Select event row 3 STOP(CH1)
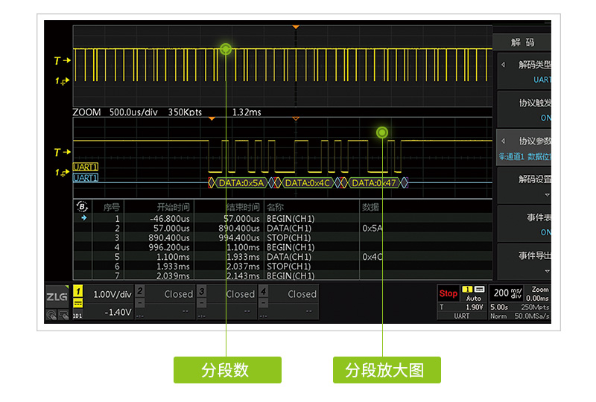Image resolution: width=596 pixels, height=402 pixels. [x=283, y=237]
